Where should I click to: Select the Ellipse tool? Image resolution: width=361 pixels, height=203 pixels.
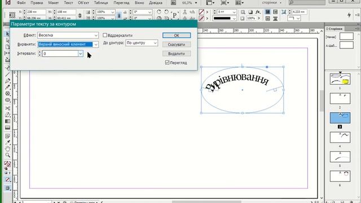click(x=7, y=100)
